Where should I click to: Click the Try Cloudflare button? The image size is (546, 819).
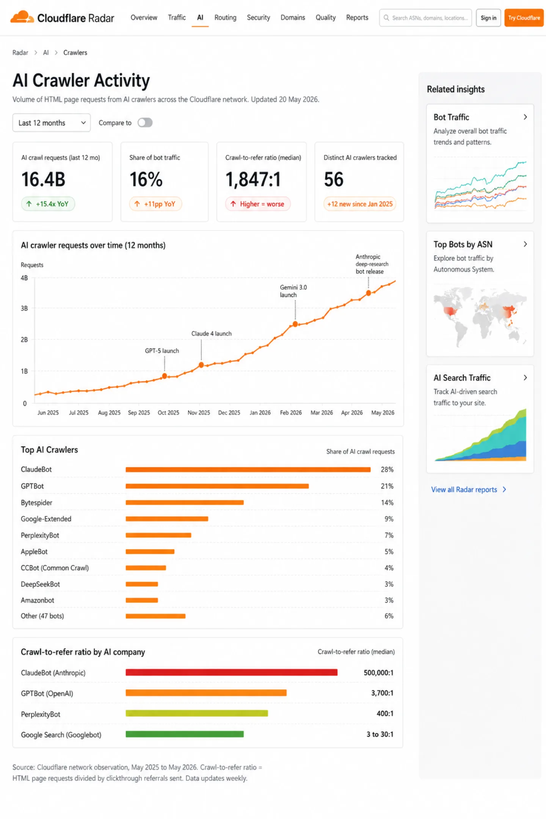pyautogui.click(x=524, y=18)
